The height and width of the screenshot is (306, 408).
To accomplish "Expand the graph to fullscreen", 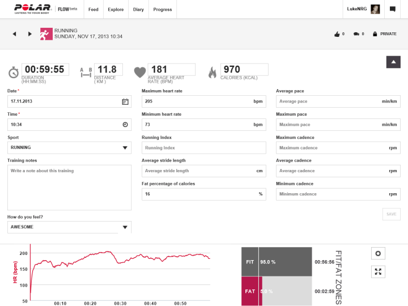I will point(378,271).
